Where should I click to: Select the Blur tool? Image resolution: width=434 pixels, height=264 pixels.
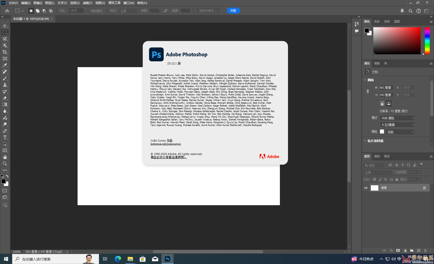coord(5,111)
